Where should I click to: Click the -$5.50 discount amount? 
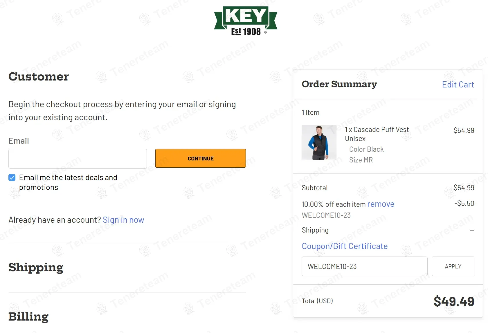point(464,204)
